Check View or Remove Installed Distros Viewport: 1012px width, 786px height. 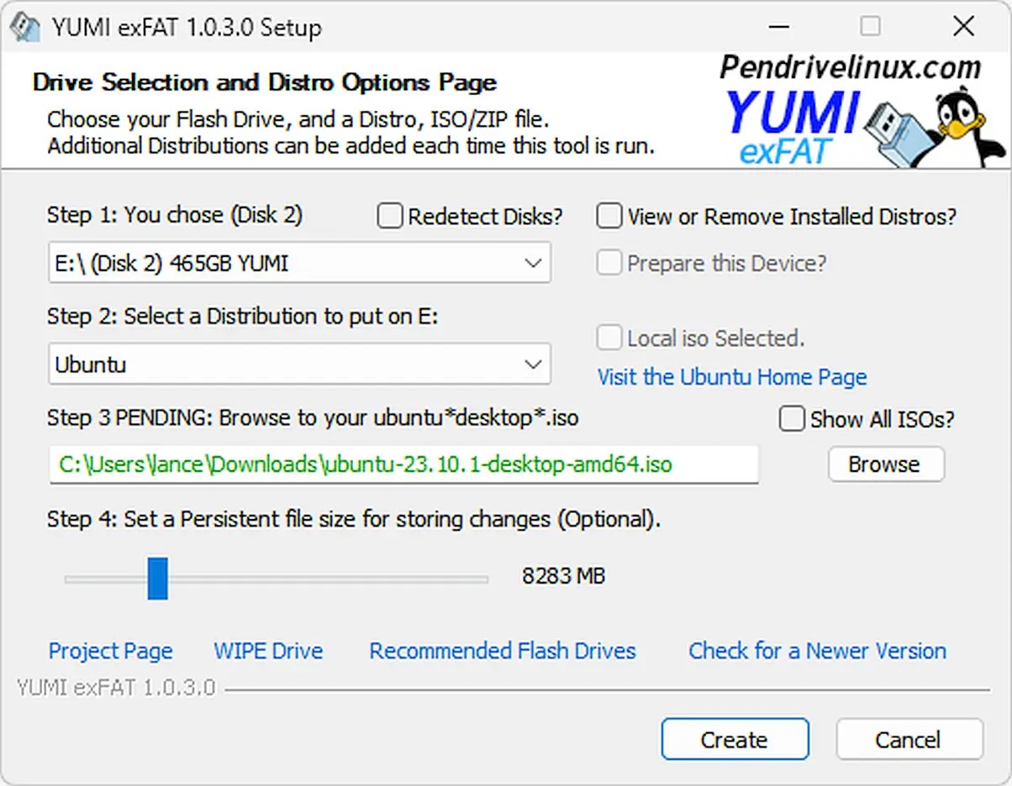(609, 216)
